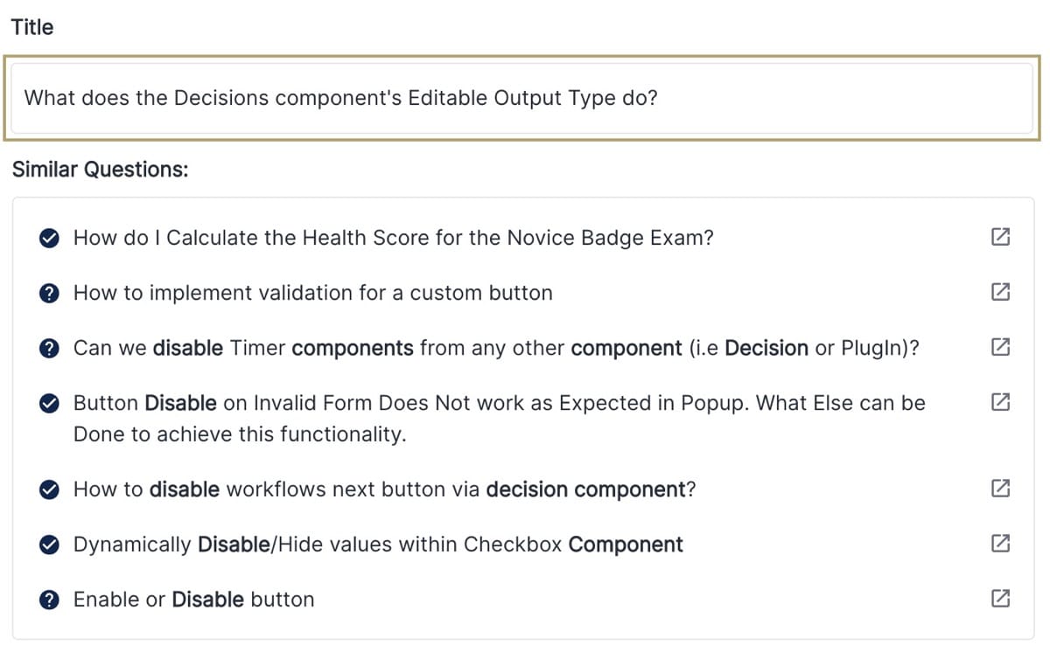Open external link for workflows next button question
This screenshot has width=1050, height=652.
(1000, 489)
